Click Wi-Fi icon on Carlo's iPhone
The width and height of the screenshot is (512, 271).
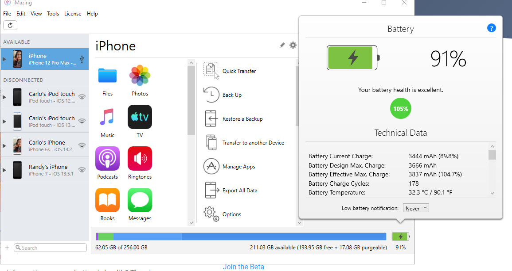coord(82,145)
